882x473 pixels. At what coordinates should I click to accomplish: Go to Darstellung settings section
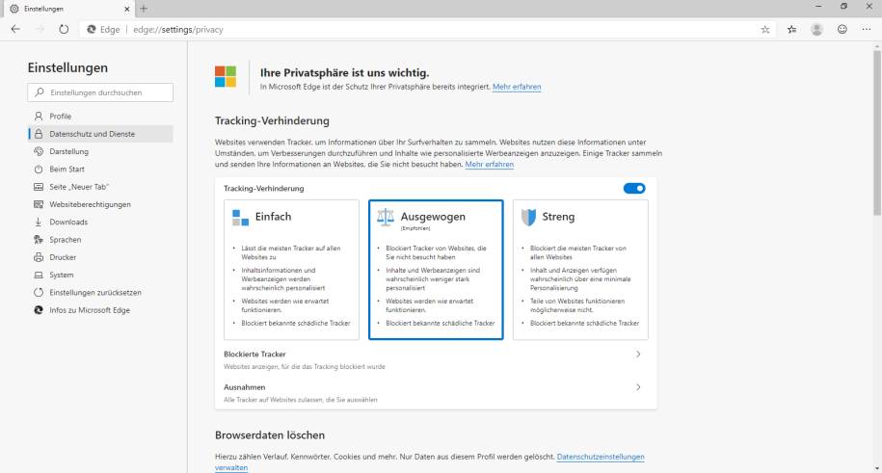point(69,151)
